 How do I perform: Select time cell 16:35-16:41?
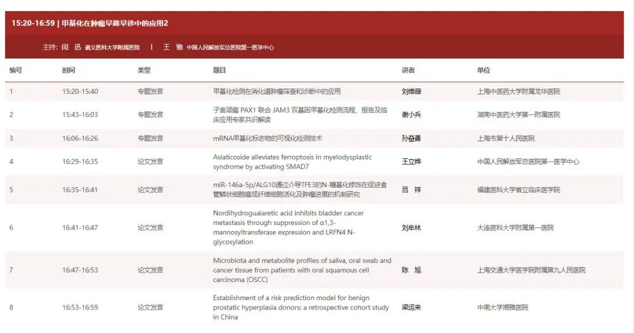(80, 190)
